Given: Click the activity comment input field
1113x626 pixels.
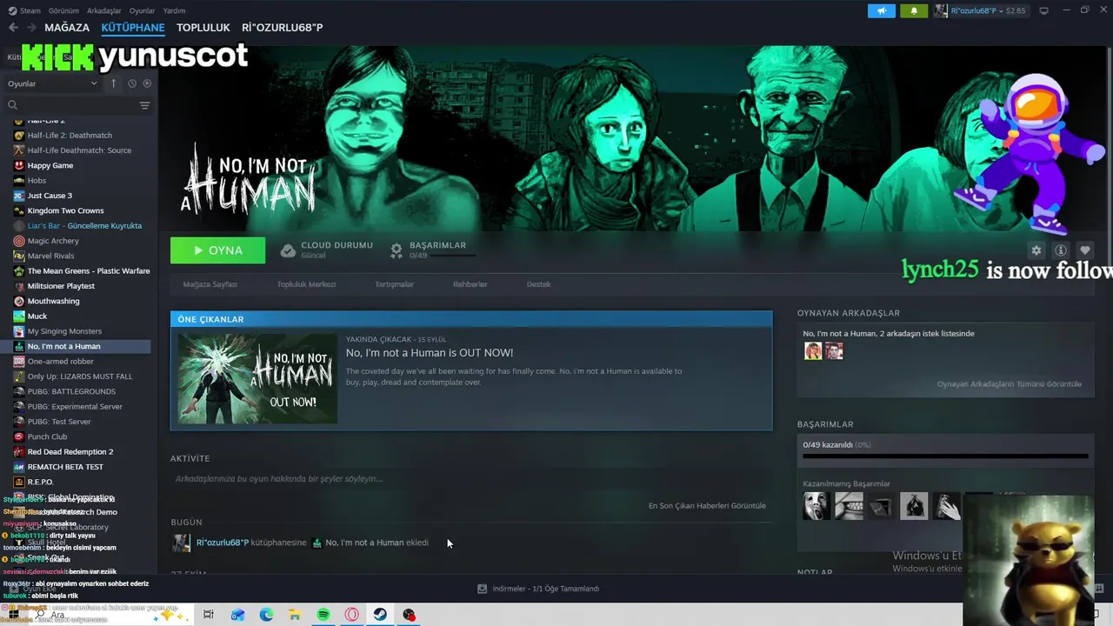Looking at the screenshot, I should 470,479.
